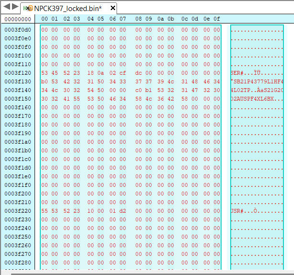294x275 pixels.
Task: Click row offset 0003f1a0
Action: (18, 142)
